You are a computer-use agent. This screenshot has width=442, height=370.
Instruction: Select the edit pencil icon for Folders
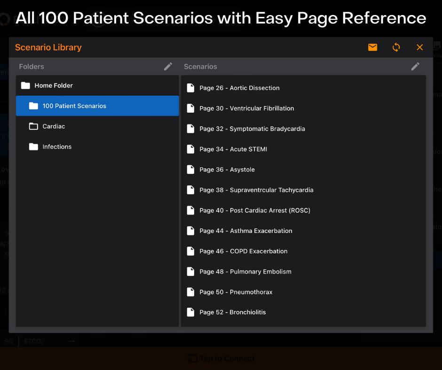[168, 66]
